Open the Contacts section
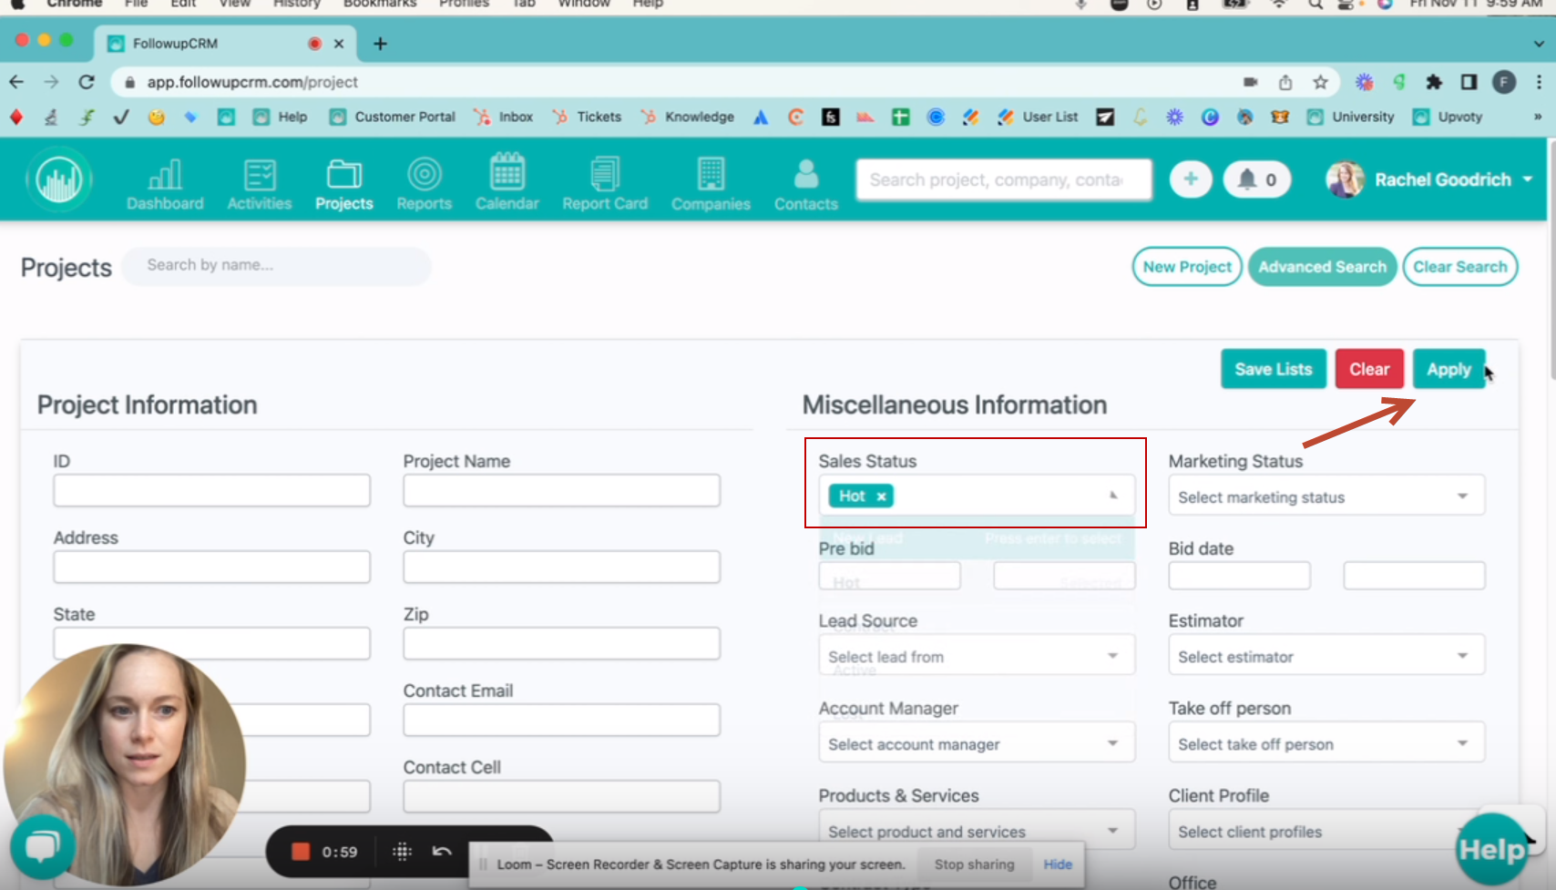Screen dimensions: 1556x890 tap(805, 182)
